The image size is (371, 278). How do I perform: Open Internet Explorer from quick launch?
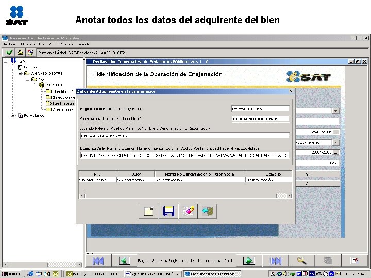[30, 274]
